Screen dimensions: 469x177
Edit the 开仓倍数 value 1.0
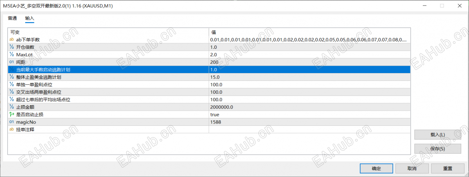[309, 47]
